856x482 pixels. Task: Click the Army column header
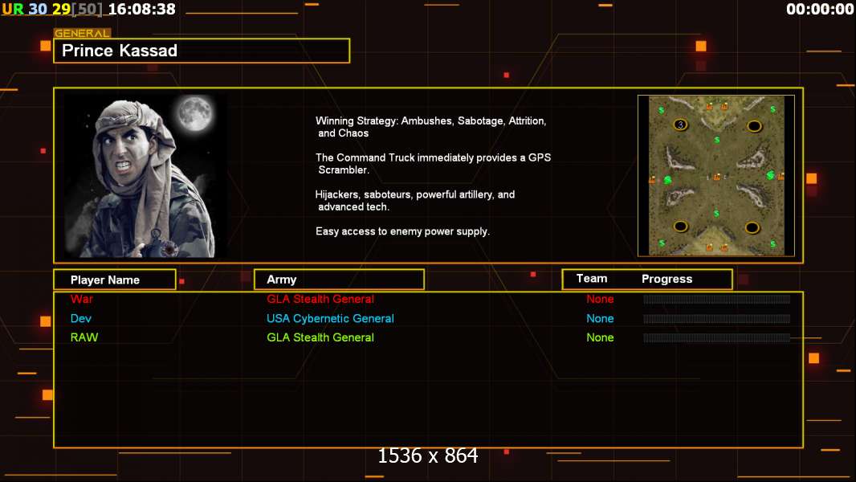[339, 280]
